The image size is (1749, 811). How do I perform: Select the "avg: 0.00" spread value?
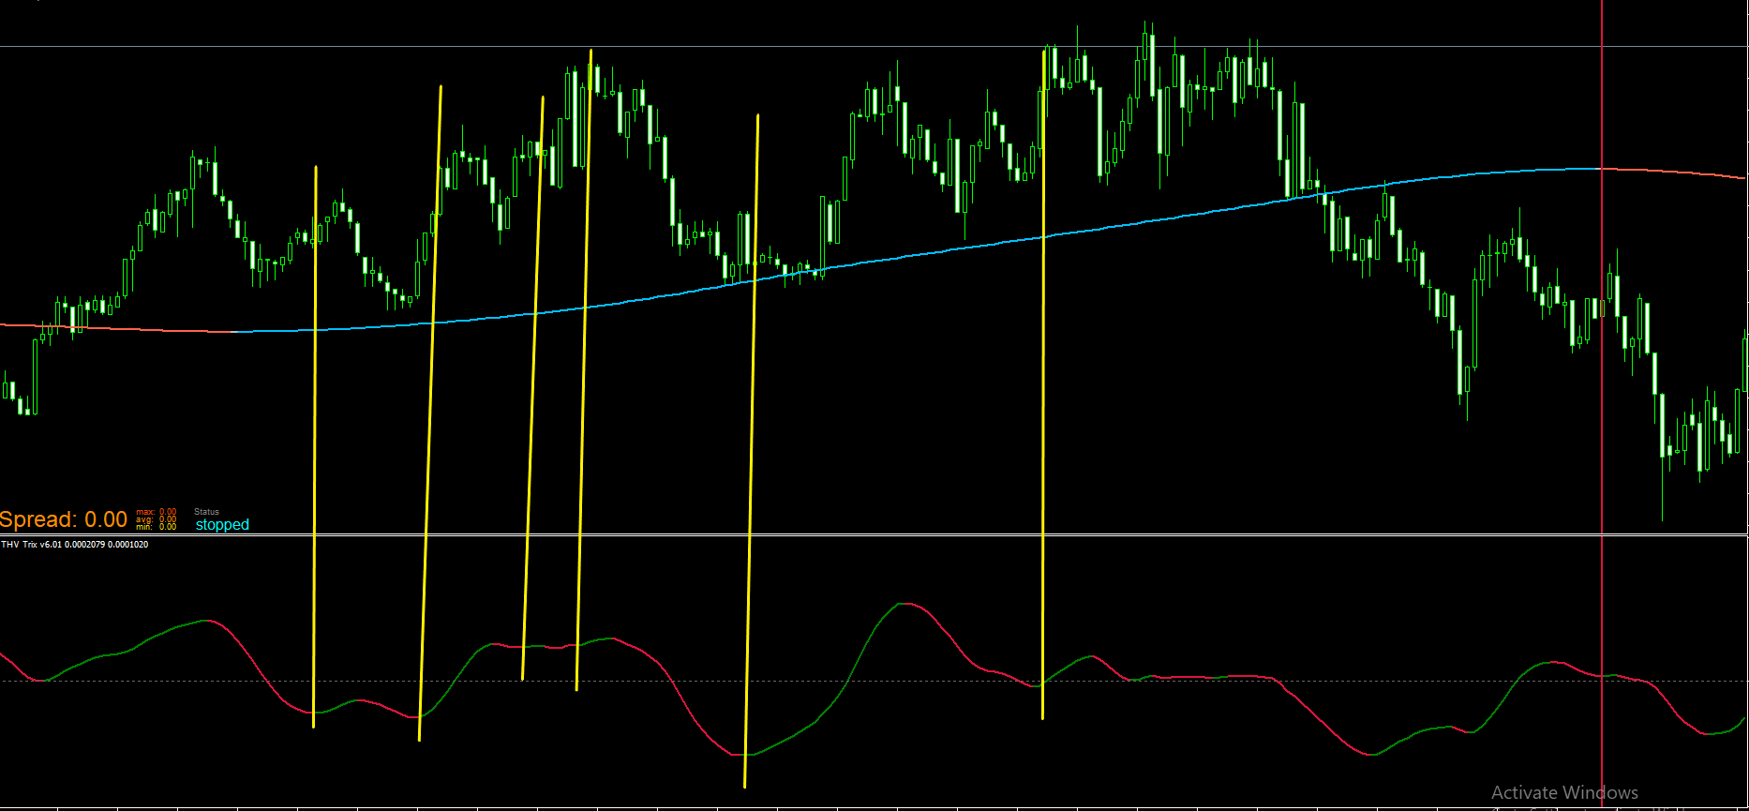[x=157, y=519]
